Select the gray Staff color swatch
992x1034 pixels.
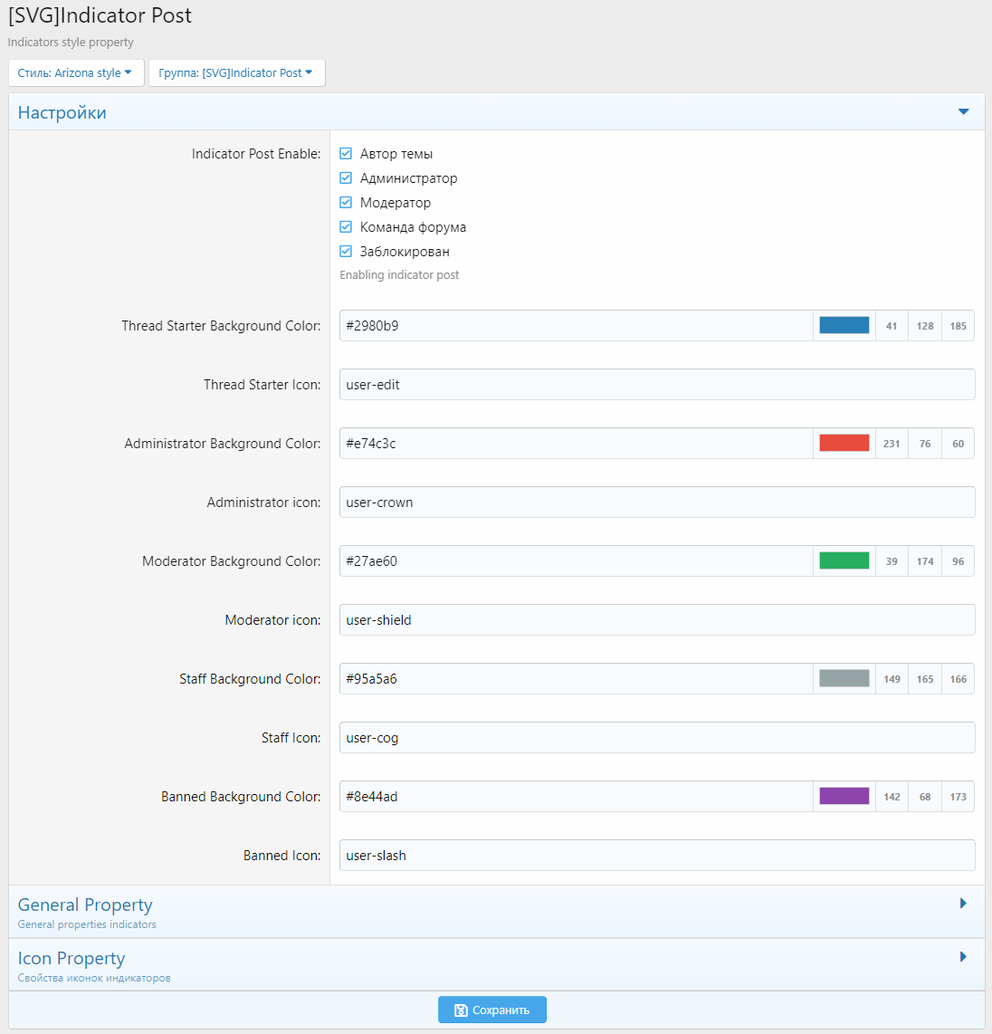pos(844,679)
